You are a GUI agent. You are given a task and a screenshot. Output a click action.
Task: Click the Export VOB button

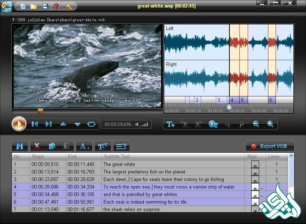(x=269, y=146)
